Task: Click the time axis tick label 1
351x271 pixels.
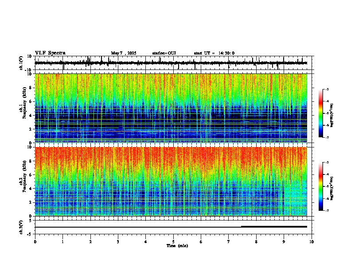Action: pyautogui.click(x=63, y=242)
